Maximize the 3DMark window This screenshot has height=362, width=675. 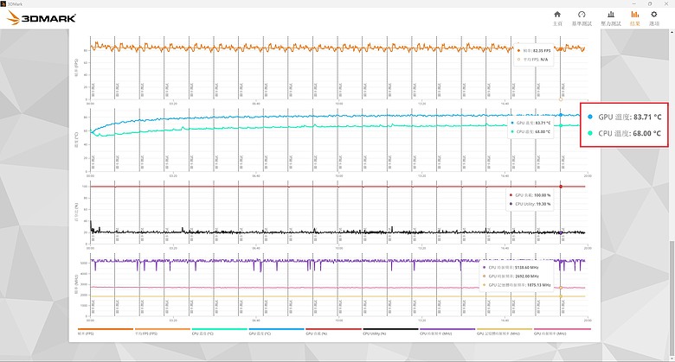[x=650, y=3]
